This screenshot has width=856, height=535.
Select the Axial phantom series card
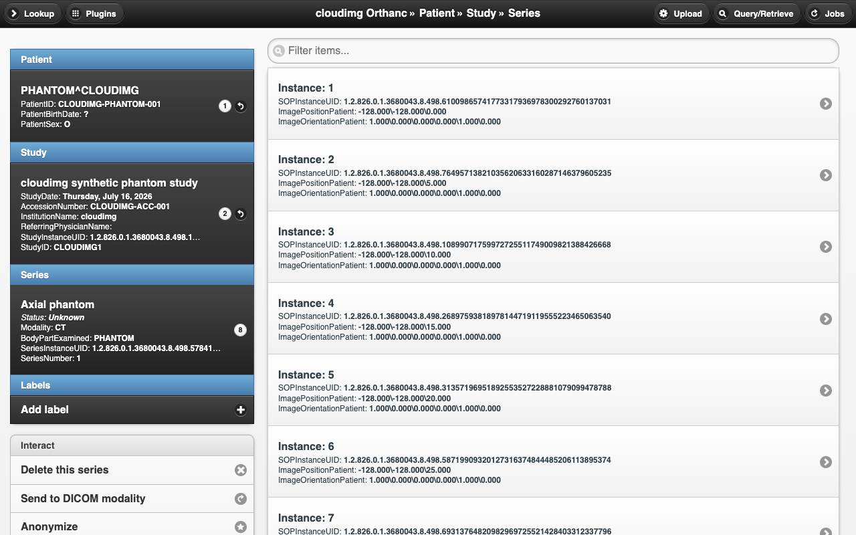(132, 330)
